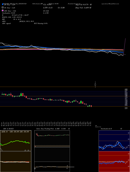Click the white 50 Day legend swatch
This screenshot has width=130, height=172.
point(3,8)
